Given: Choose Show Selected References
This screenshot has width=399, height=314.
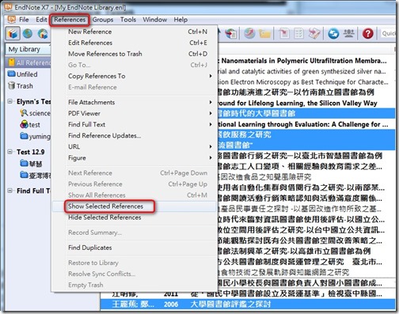Looking at the screenshot, I should (x=134, y=206).
